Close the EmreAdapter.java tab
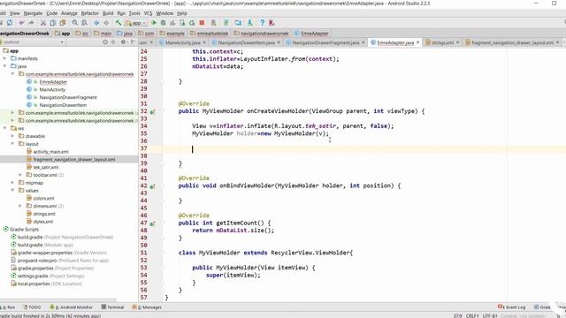Screen dimensions: 566x318 click(x=418, y=42)
